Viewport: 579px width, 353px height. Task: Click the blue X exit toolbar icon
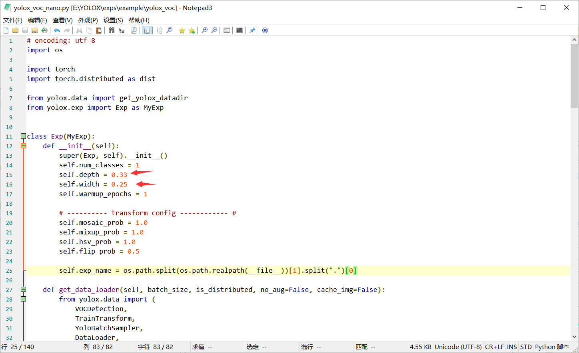point(265,30)
